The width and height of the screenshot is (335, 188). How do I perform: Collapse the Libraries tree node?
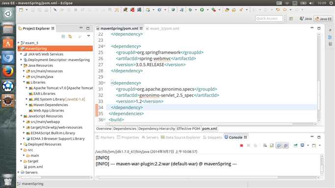tap(24, 82)
